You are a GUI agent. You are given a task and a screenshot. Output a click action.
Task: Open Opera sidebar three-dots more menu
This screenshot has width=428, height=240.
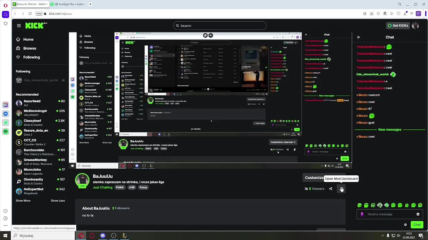coord(5,226)
